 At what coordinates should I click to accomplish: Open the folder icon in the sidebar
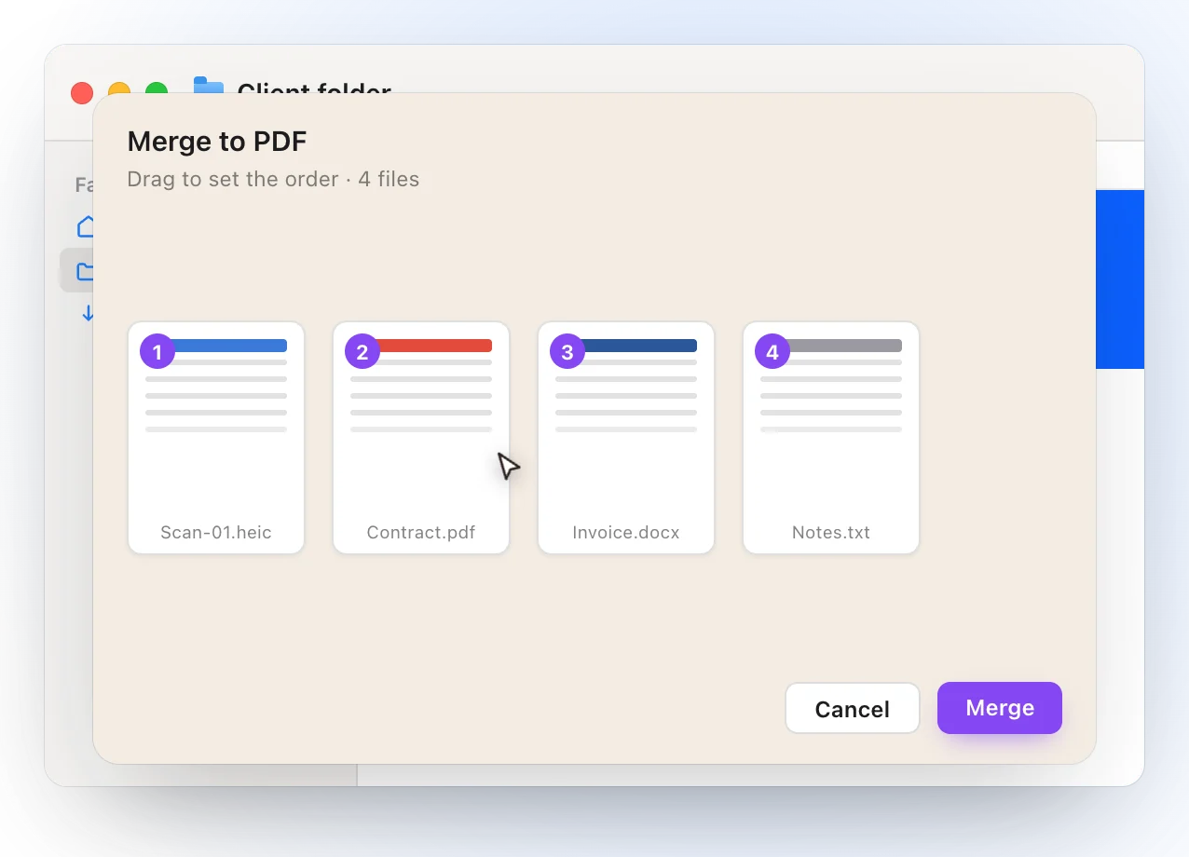click(85, 271)
